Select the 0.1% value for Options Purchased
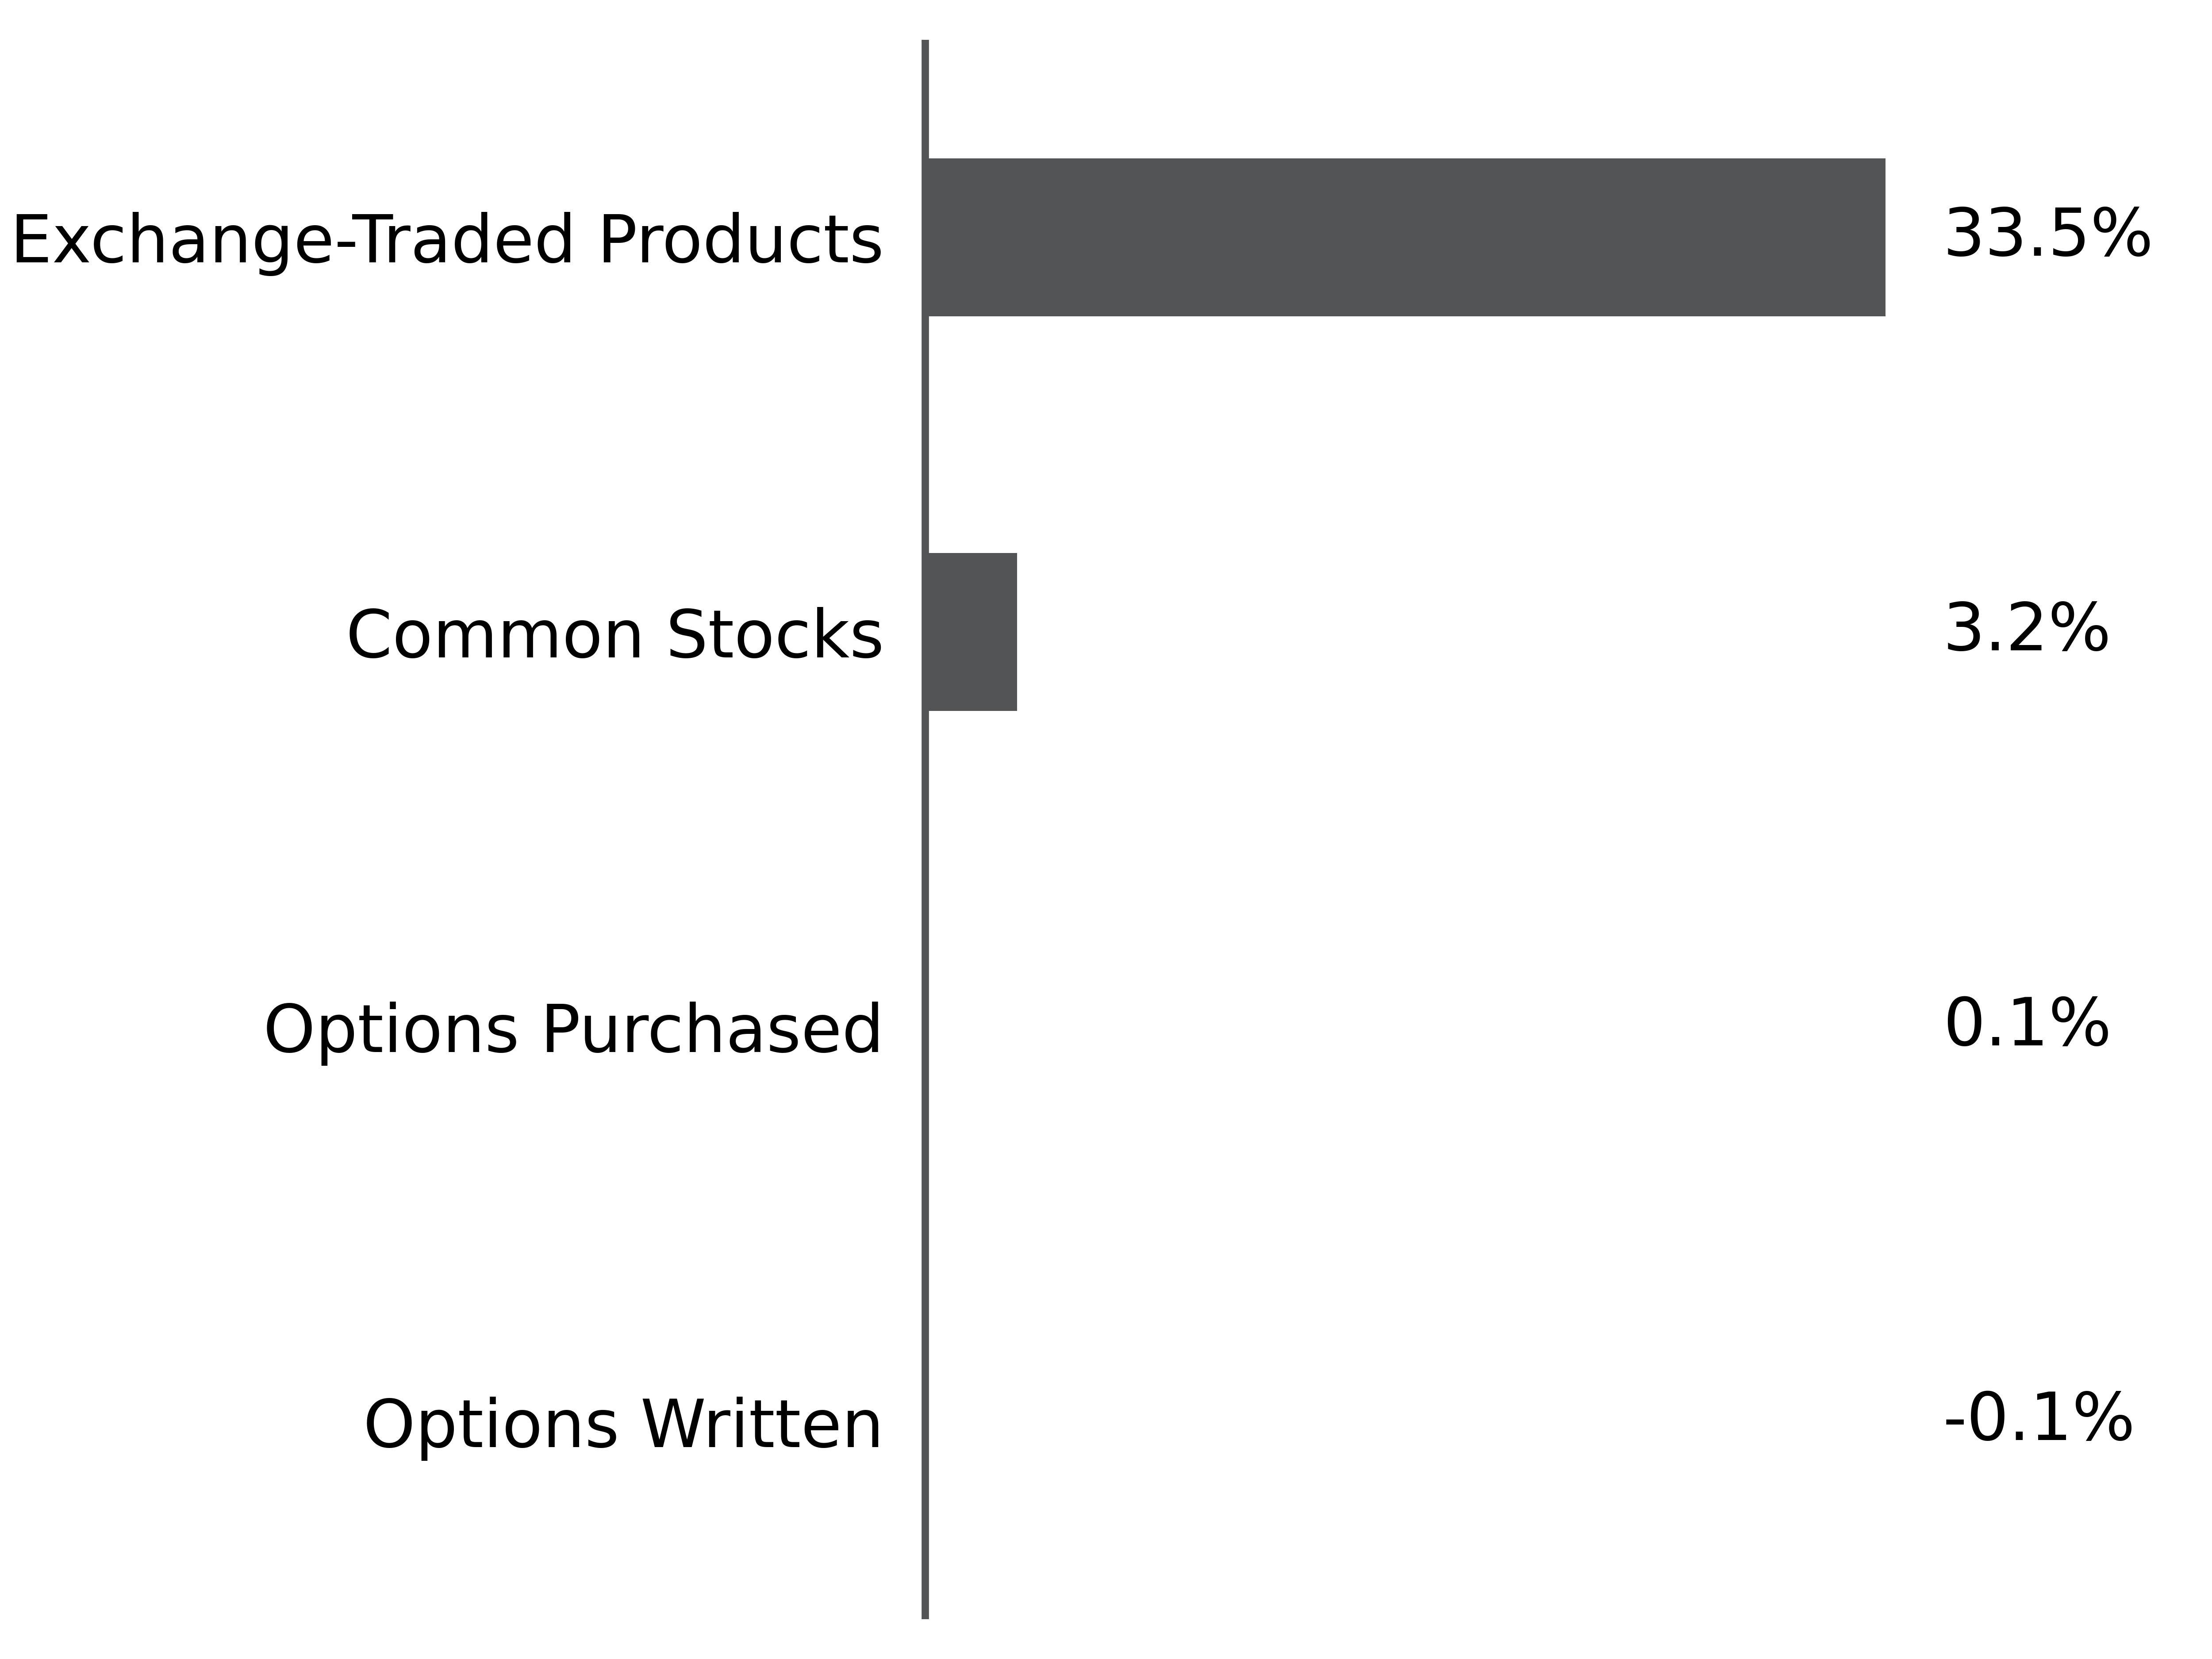 tap(2026, 1024)
